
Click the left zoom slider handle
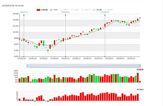click(27, 66)
